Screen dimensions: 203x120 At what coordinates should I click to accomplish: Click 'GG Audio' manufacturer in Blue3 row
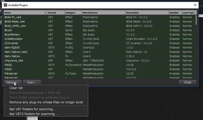[89, 30]
